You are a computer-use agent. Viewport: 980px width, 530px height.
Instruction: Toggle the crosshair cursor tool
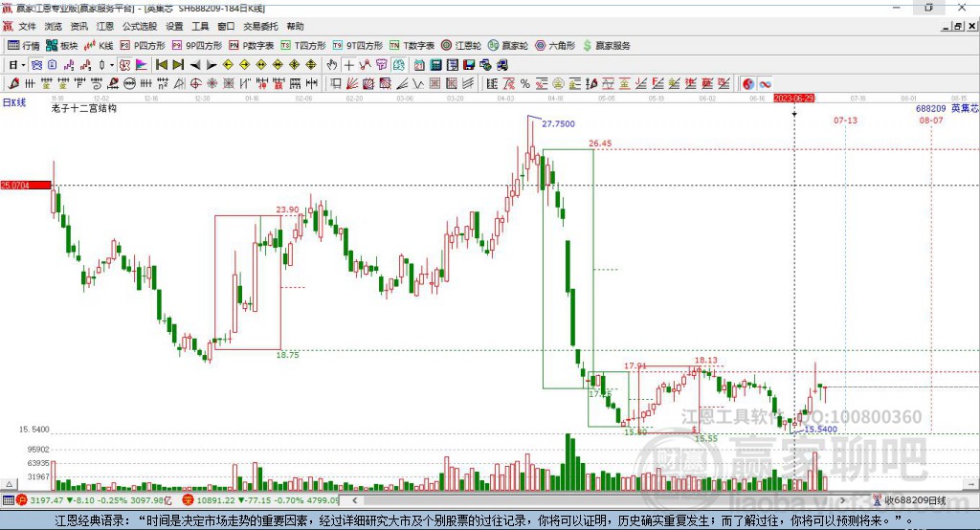[x=348, y=65]
